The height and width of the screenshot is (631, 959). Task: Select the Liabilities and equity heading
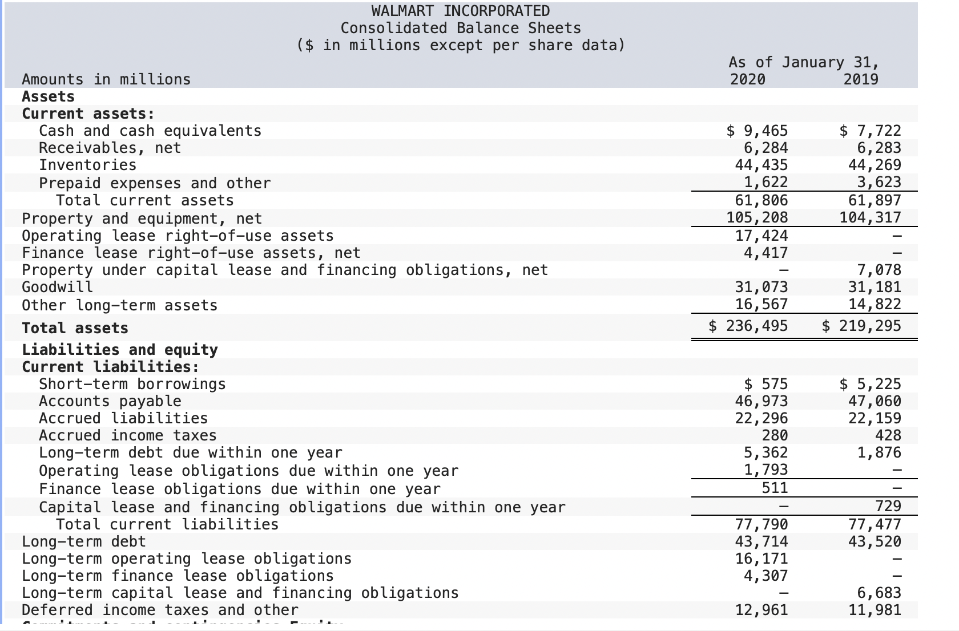pos(119,350)
